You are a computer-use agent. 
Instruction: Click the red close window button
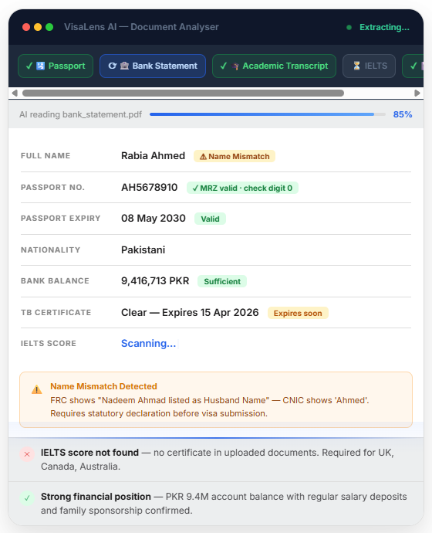[x=26, y=27]
